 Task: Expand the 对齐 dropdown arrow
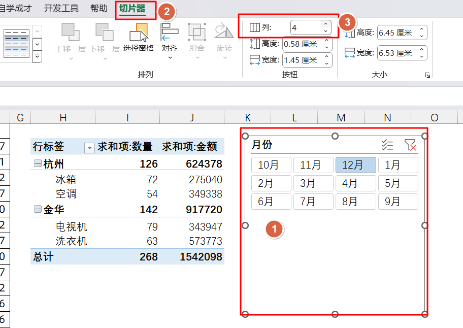point(170,58)
